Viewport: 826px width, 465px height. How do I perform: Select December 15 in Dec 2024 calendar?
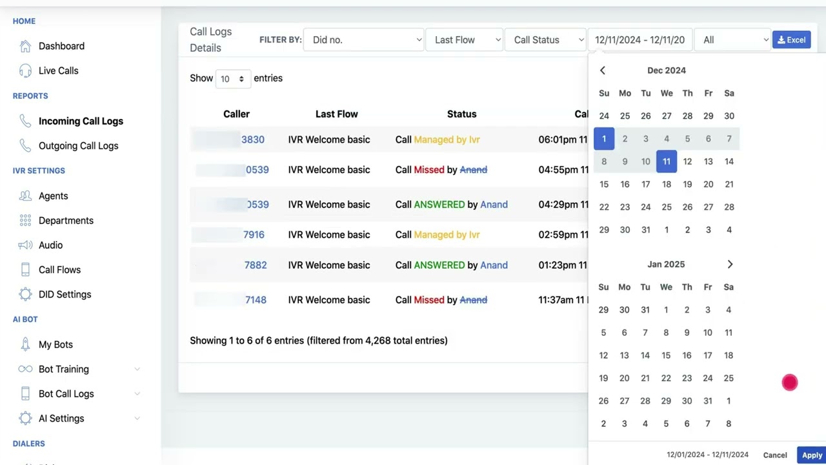[x=604, y=184]
